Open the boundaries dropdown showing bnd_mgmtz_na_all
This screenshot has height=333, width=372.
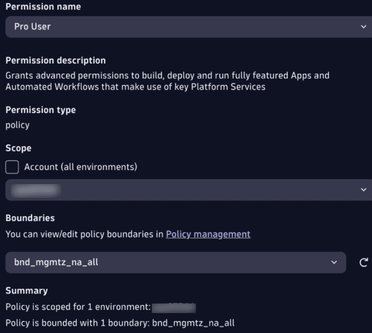click(174, 262)
